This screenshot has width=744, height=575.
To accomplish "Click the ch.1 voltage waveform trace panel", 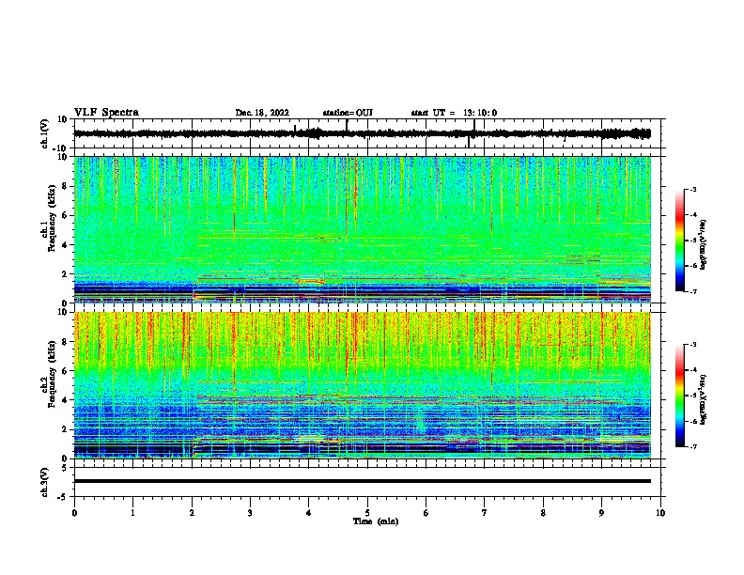I will pyautogui.click(x=369, y=133).
